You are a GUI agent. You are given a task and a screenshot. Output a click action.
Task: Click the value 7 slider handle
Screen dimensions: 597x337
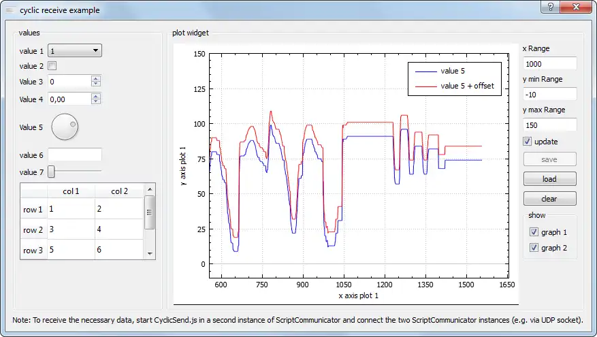tap(51, 172)
